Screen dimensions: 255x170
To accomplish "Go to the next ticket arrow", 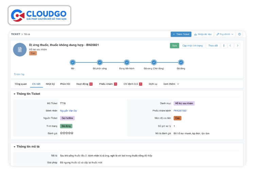I will click(237, 46).
